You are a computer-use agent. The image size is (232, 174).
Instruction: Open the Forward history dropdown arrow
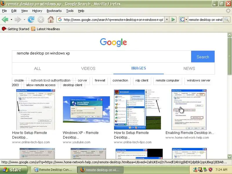24,19
